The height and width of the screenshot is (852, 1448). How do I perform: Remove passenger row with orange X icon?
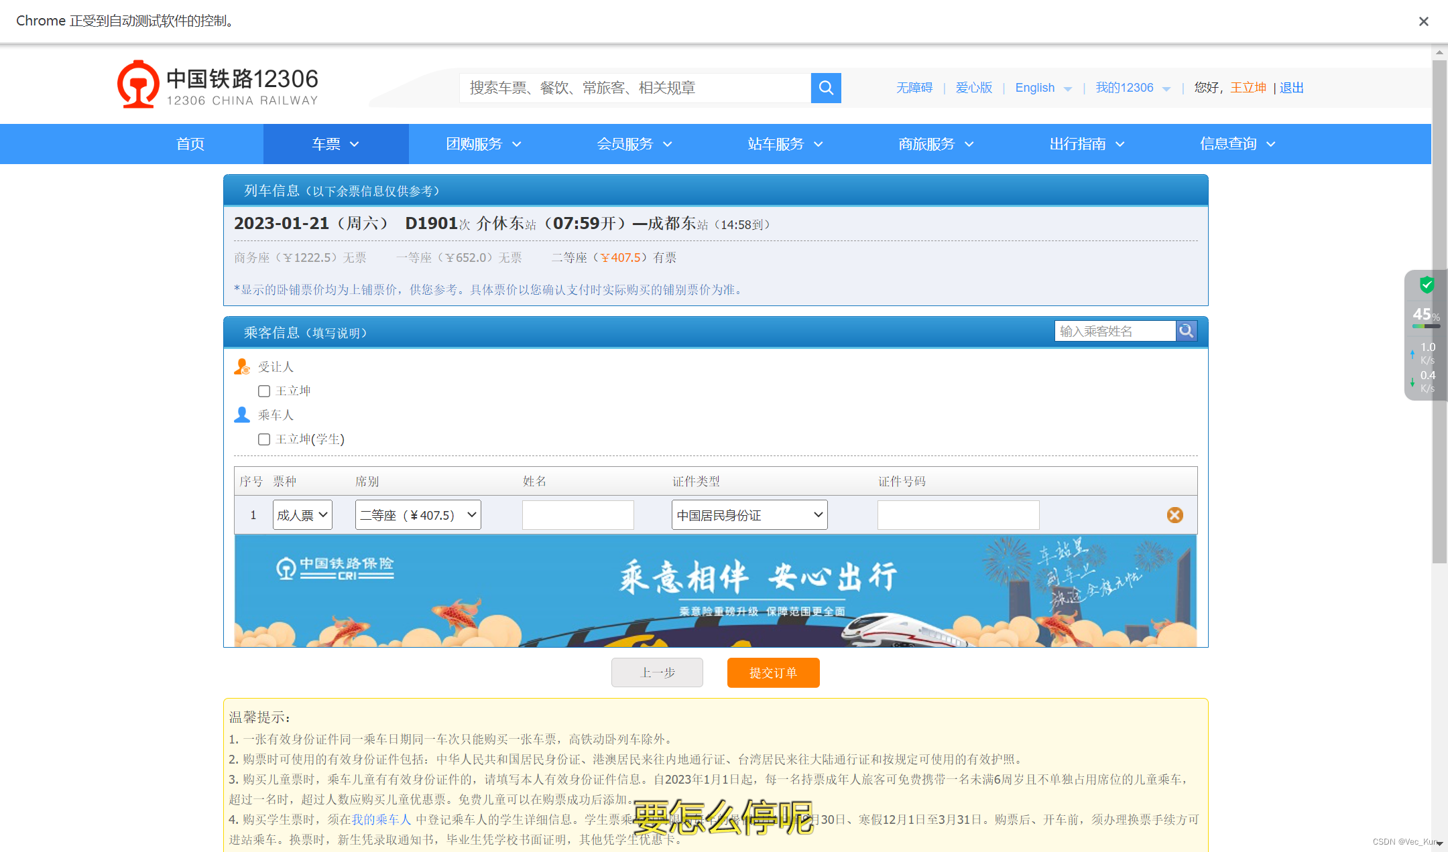click(1174, 515)
